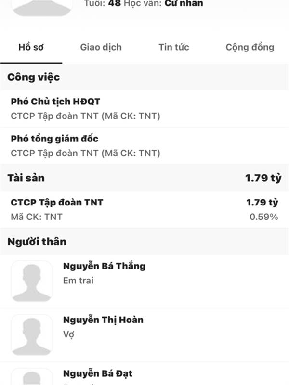Screen dimensions: 289x385
Task: Open the Tin tức tab
Action: (x=174, y=47)
